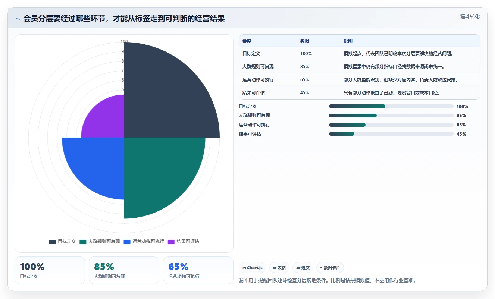Select the 运营动作可执行 table row cell
This screenshot has width=495, height=299.
[x=258, y=80]
